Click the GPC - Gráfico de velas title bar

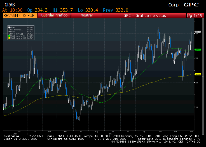(145, 15)
